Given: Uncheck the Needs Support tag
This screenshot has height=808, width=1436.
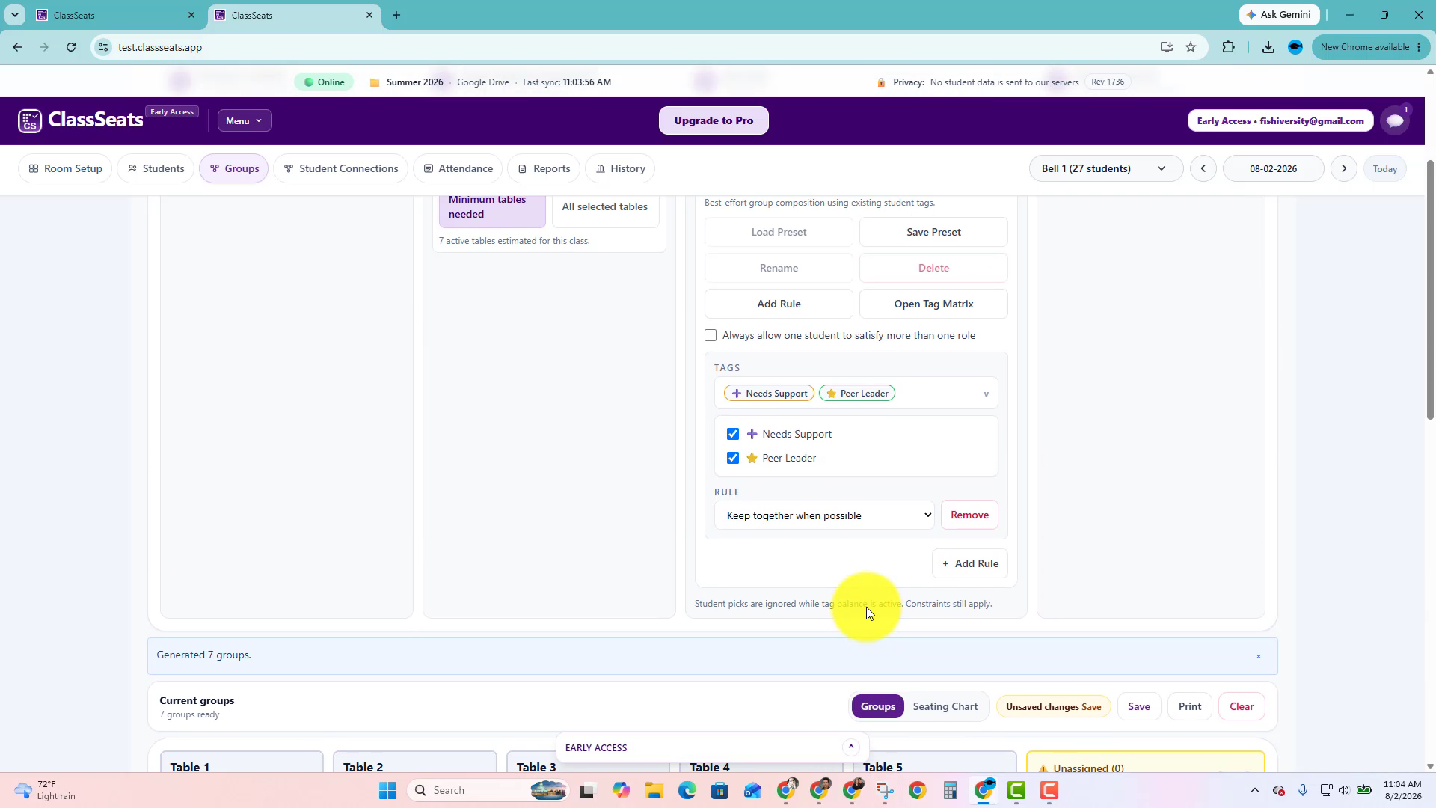Looking at the screenshot, I should [x=733, y=434].
